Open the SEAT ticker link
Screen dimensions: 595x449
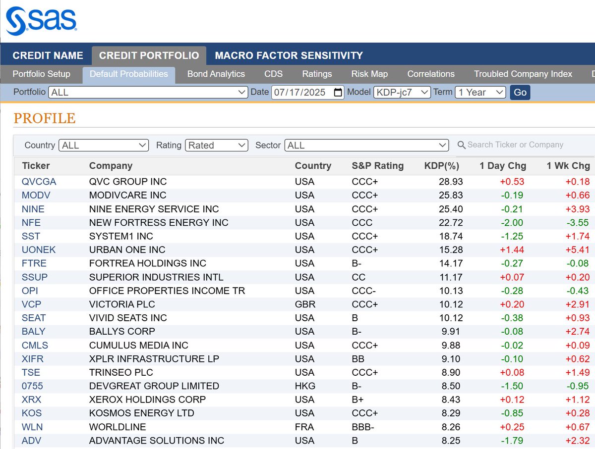34,318
